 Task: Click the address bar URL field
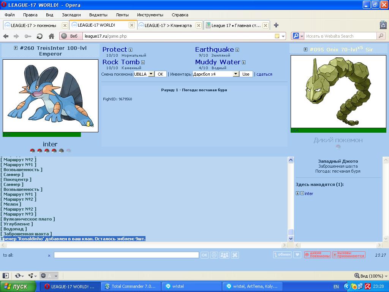[179, 36]
